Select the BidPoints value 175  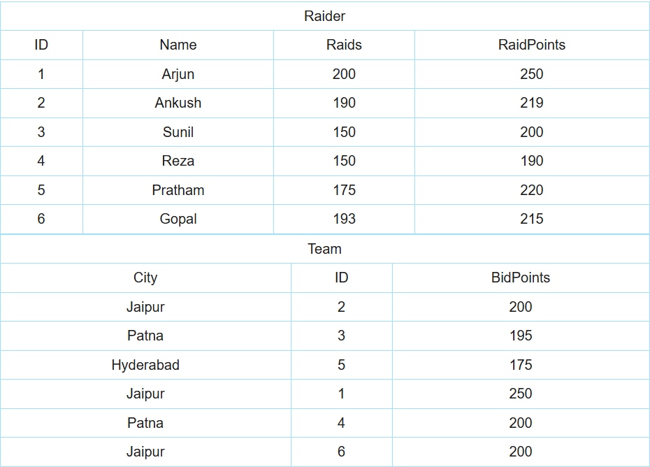[521, 365]
